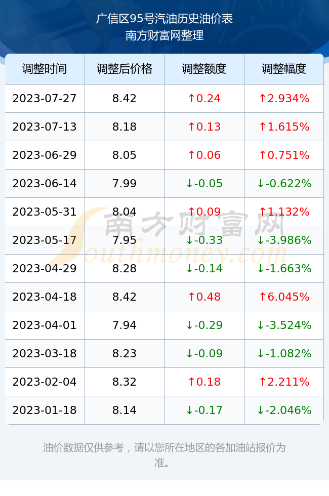Select the ↓-3.986% percentage cell
This screenshot has height=496, width=329.
click(x=284, y=240)
